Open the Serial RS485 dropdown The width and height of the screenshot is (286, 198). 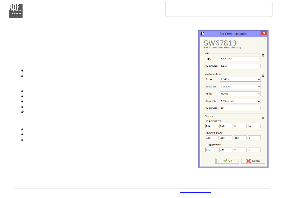240,79
